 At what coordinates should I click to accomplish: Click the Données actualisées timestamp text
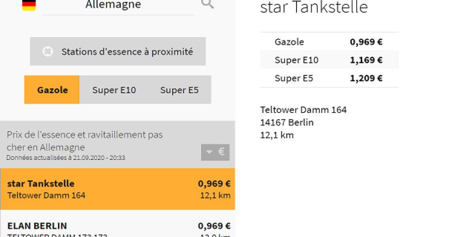click(66, 158)
